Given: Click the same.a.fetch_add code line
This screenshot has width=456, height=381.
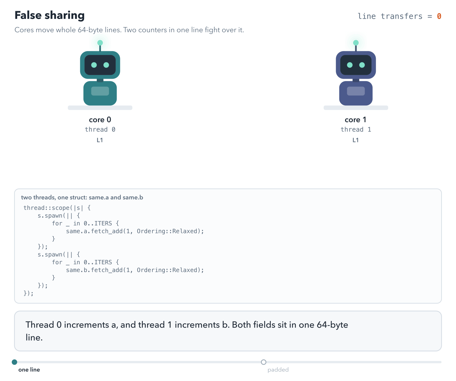Looking at the screenshot, I should point(135,231).
